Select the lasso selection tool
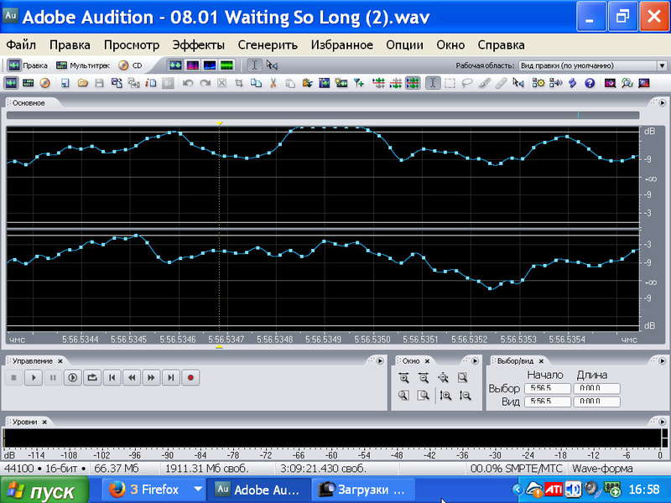 (x=466, y=83)
